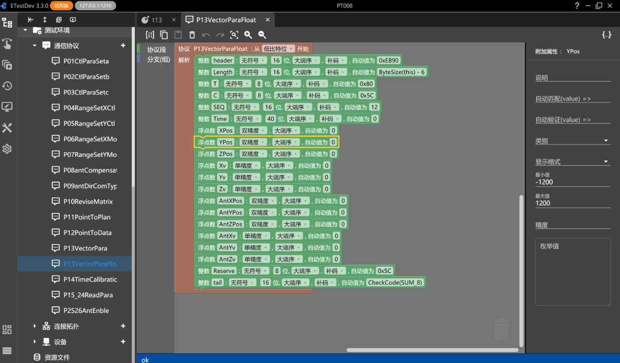Viewport: 620px width, 363px height.
Task: Open the 显示格式 dropdown in properties panel
Action: [x=573, y=162]
